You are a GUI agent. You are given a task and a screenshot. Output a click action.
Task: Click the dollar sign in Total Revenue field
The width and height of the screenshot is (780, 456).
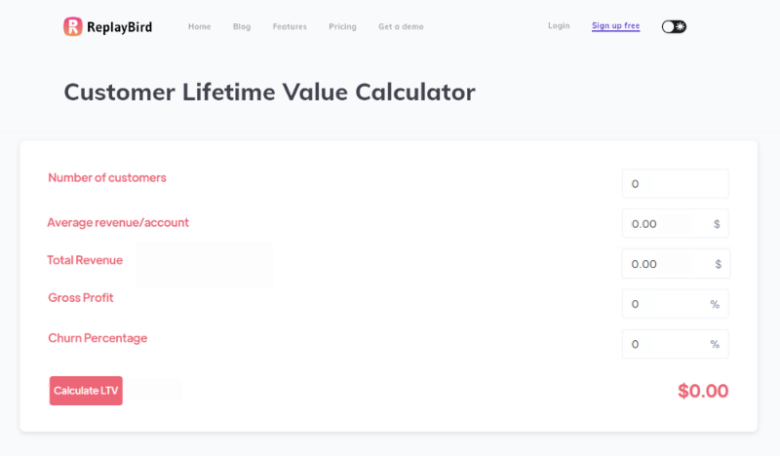click(x=718, y=264)
